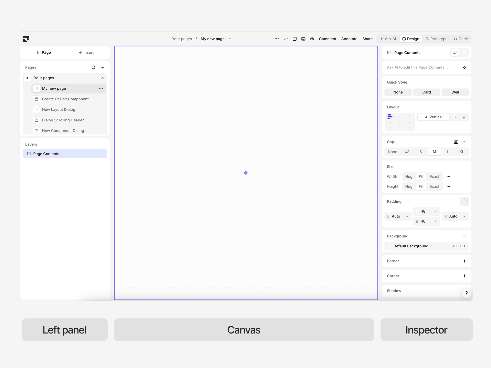Click the Default Background color swatch
The height and width of the screenshot is (368, 491).
[389, 246]
